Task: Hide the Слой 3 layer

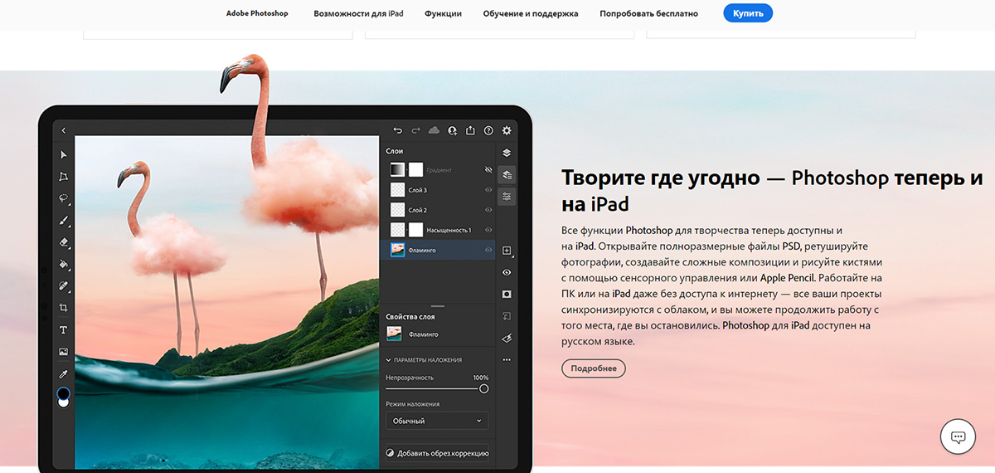Action: tap(488, 190)
